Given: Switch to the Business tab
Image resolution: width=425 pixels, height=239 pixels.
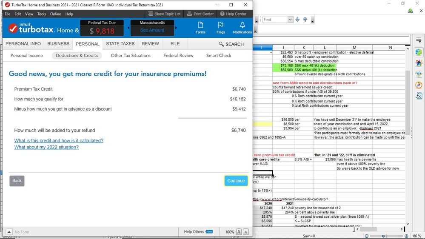Looking at the screenshot, I should click(x=58, y=44).
